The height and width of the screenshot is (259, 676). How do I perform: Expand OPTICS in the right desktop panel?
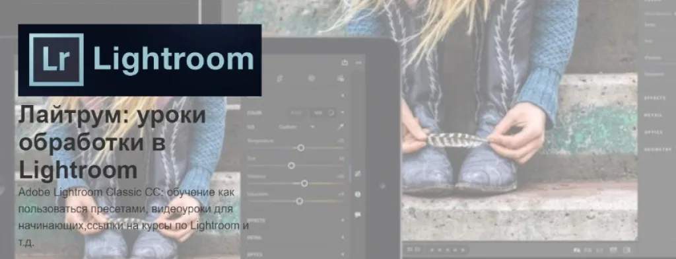click(x=653, y=133)
